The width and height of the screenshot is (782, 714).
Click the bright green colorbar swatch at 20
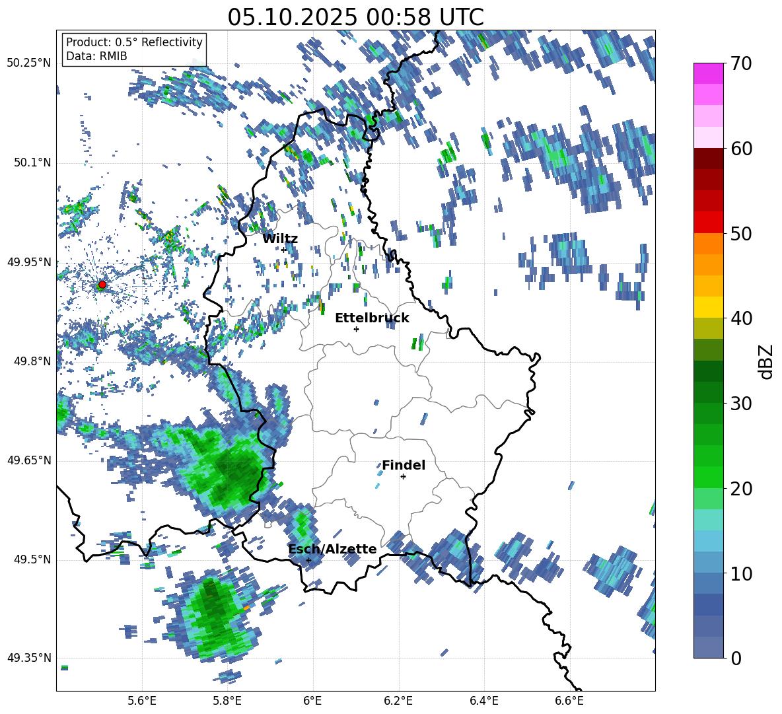click(708, 477)
